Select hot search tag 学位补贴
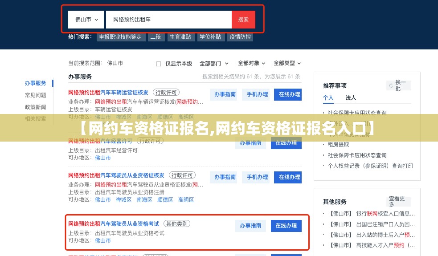The width and height of the screenshot is (438, 256). click(210, 37)
